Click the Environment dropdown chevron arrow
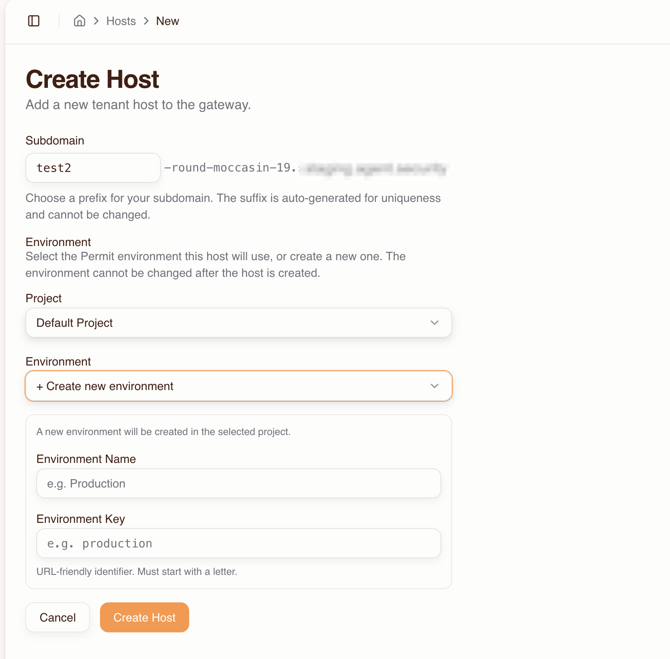The image size is (670, 659). click(x=435, y=386)
